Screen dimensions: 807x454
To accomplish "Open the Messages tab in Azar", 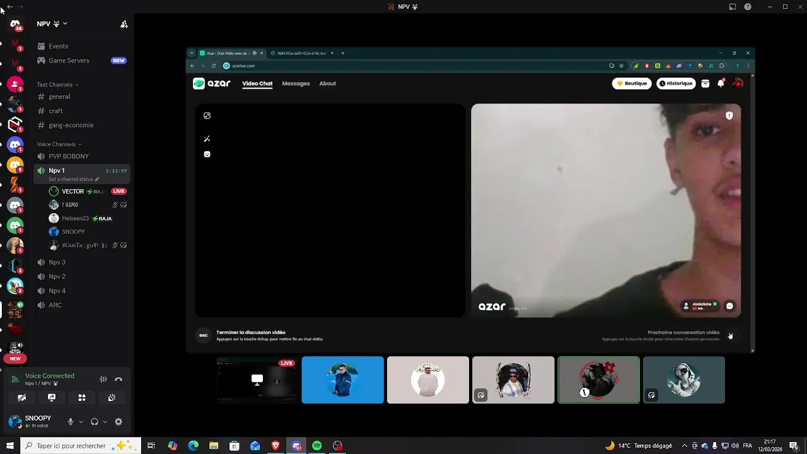I will coord(296,83).
